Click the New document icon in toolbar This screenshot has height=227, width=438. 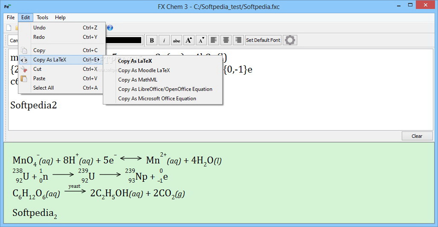[9, 28]
